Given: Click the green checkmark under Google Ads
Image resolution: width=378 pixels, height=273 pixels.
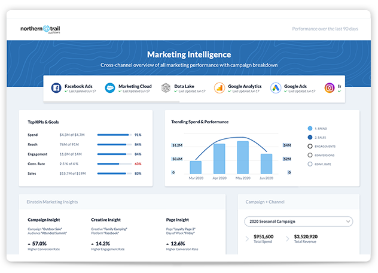Looking at the screenshot, I should point(286,91).
